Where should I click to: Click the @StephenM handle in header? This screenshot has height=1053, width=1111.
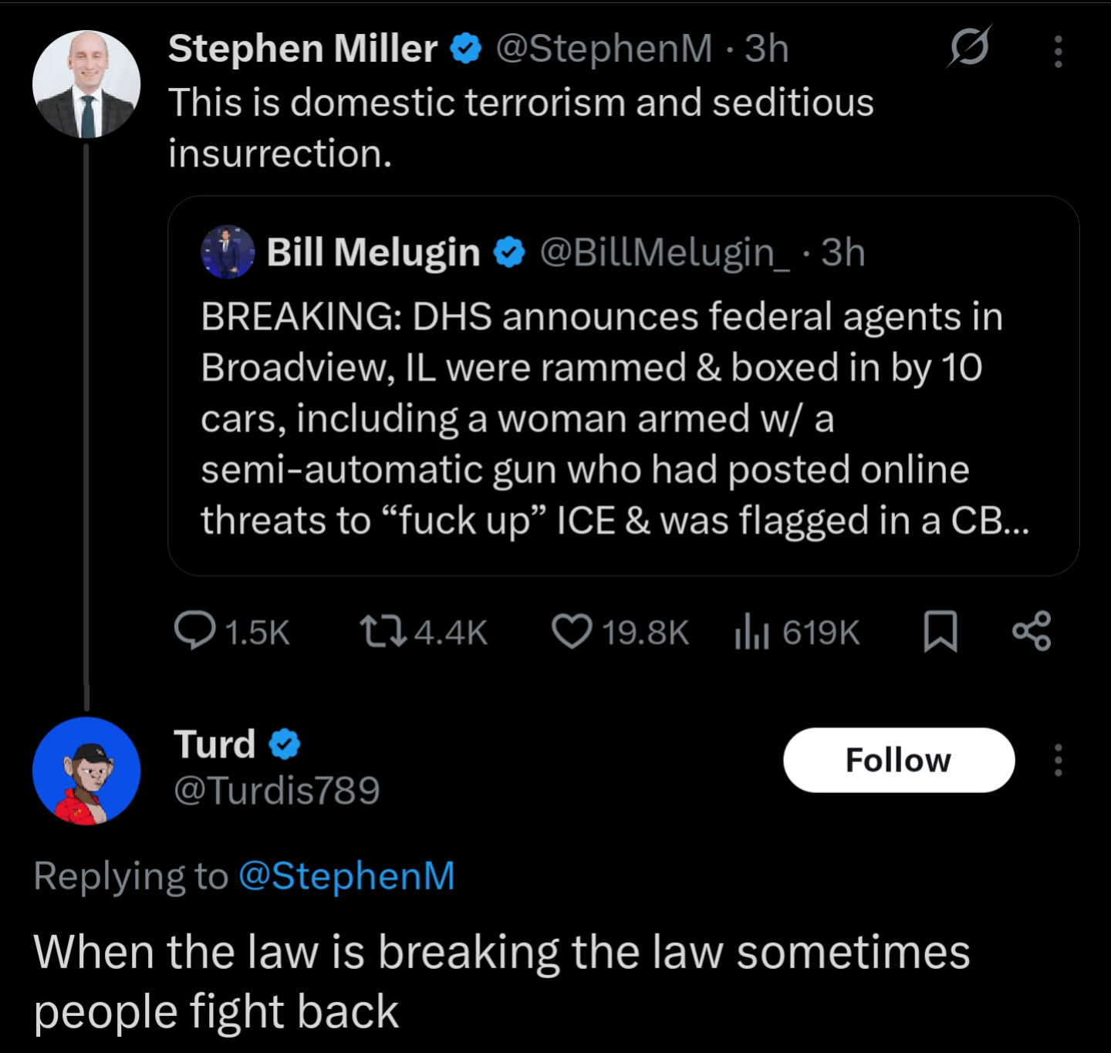pyautogui.click(x=604, y=49)
